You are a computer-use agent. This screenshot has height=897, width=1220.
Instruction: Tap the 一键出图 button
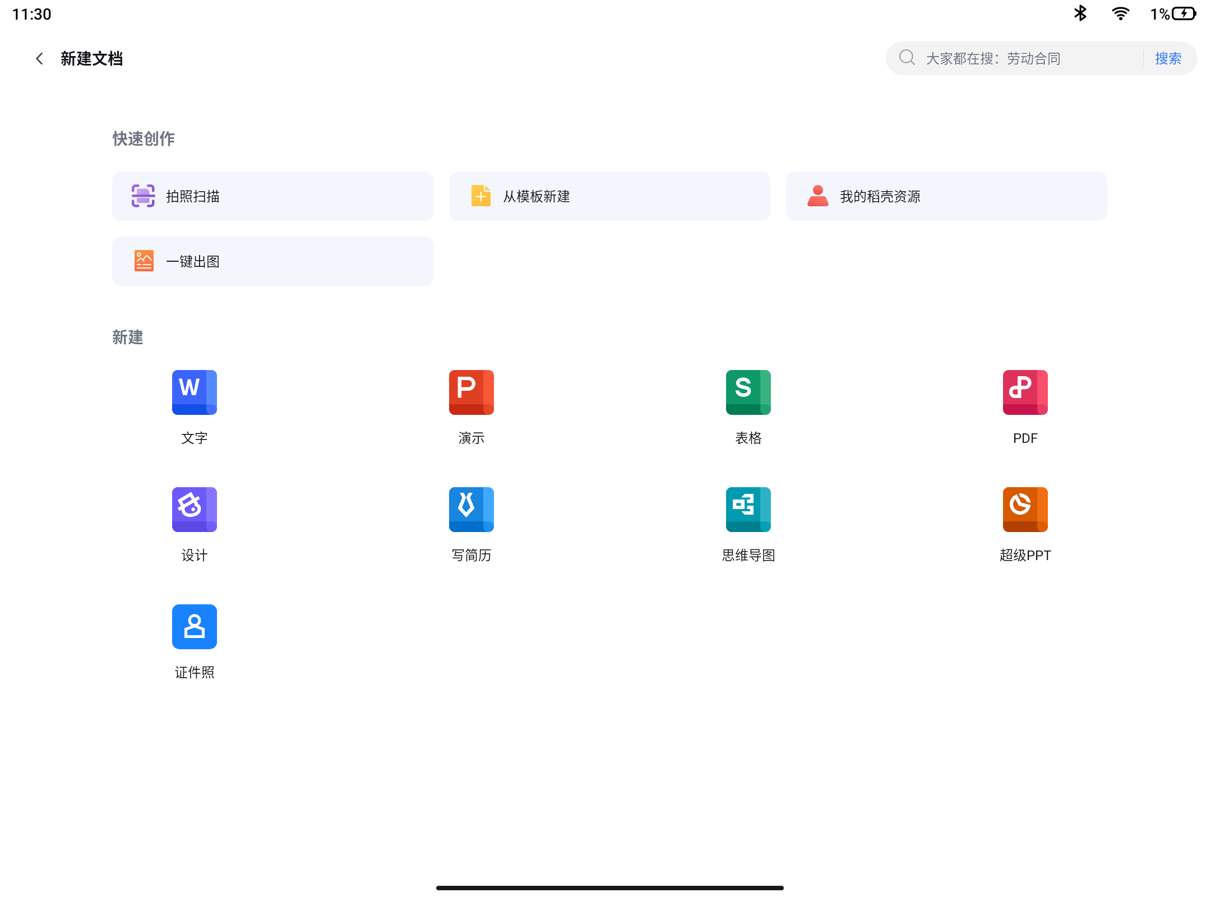tap(272, 261)
